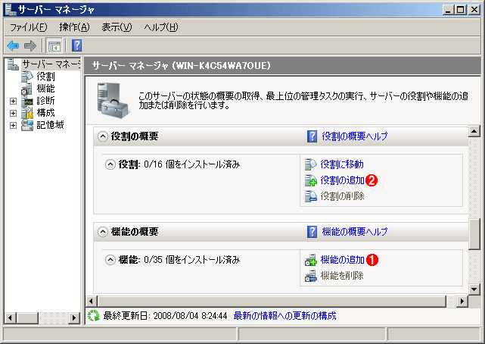This screenshot has width=485, height=344.
Task: Click the greyed 役割の削除 text
Action: [x=342, y=196]
